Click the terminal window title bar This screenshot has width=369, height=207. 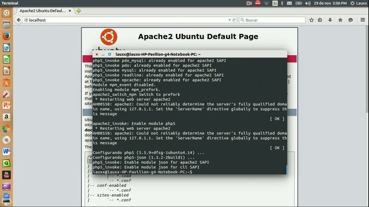coord(190,54)
